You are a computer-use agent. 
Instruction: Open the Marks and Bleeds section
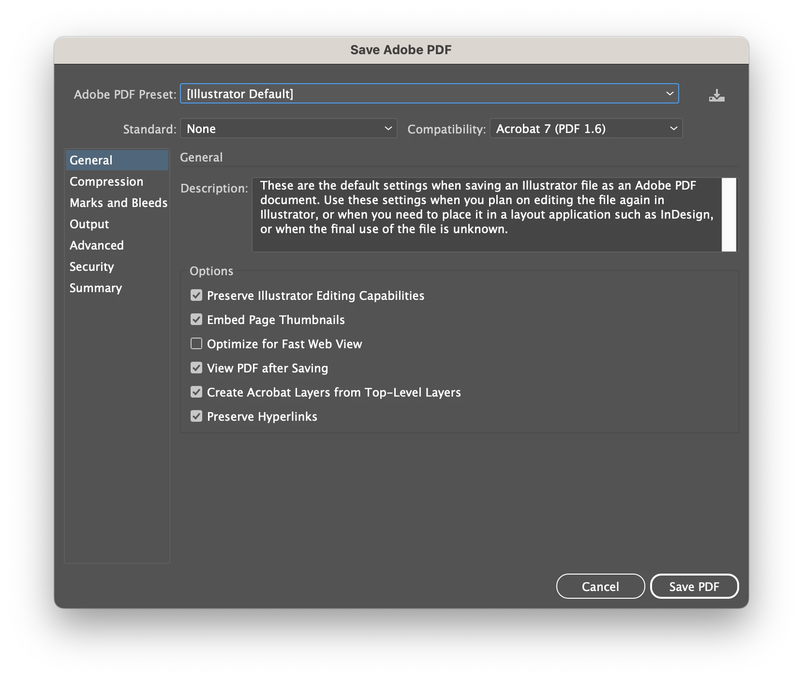coord(117,203)
